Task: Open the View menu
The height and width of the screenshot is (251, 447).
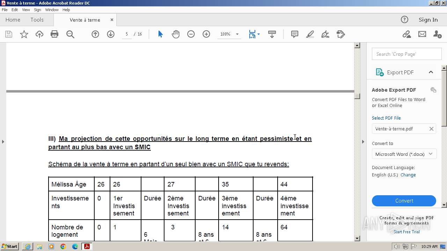Action: (26, 10)
